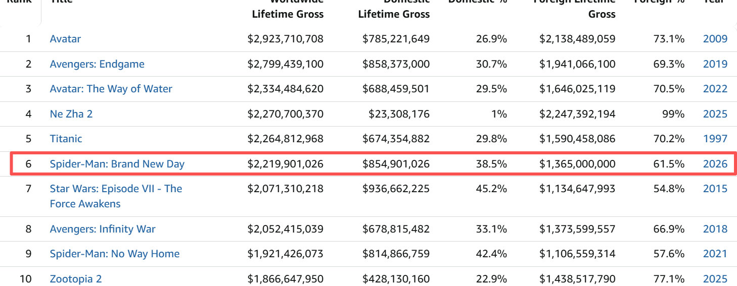Open the Avengers: Endgame title link

tap(97, 64)
